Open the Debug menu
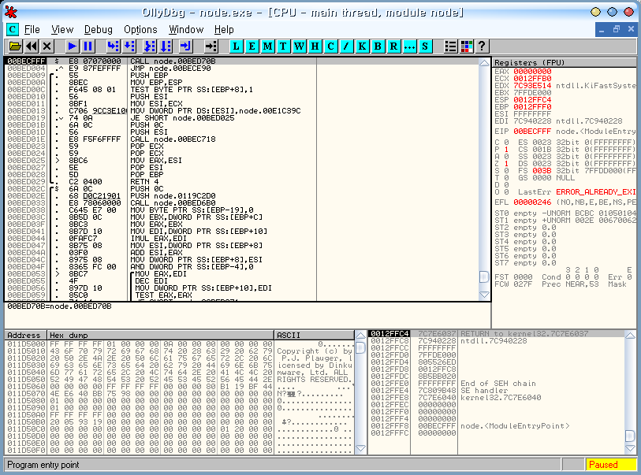This screenshot has height=475, width=641. click(x=98, y=29)
